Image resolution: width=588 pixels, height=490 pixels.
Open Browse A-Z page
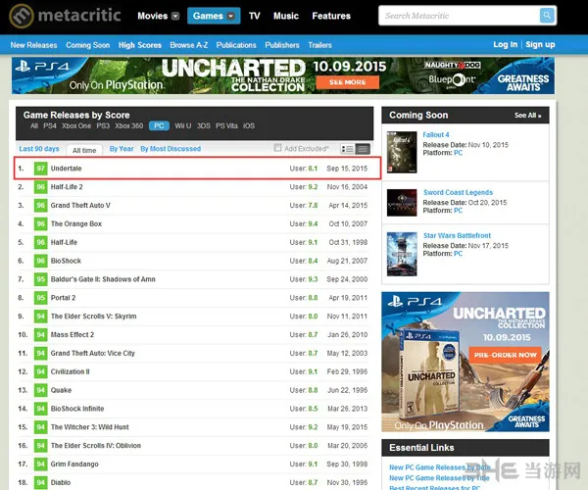pyautogui.click(x=188, y=45)
